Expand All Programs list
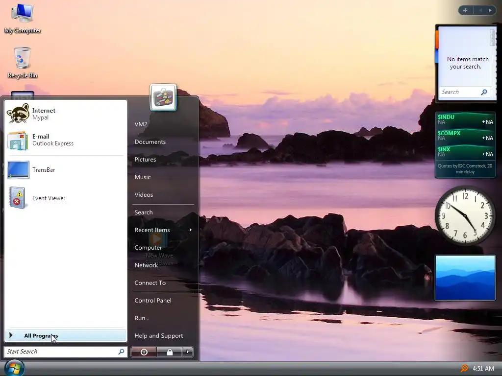Screen dimensions: 502x376 point(66,335)
